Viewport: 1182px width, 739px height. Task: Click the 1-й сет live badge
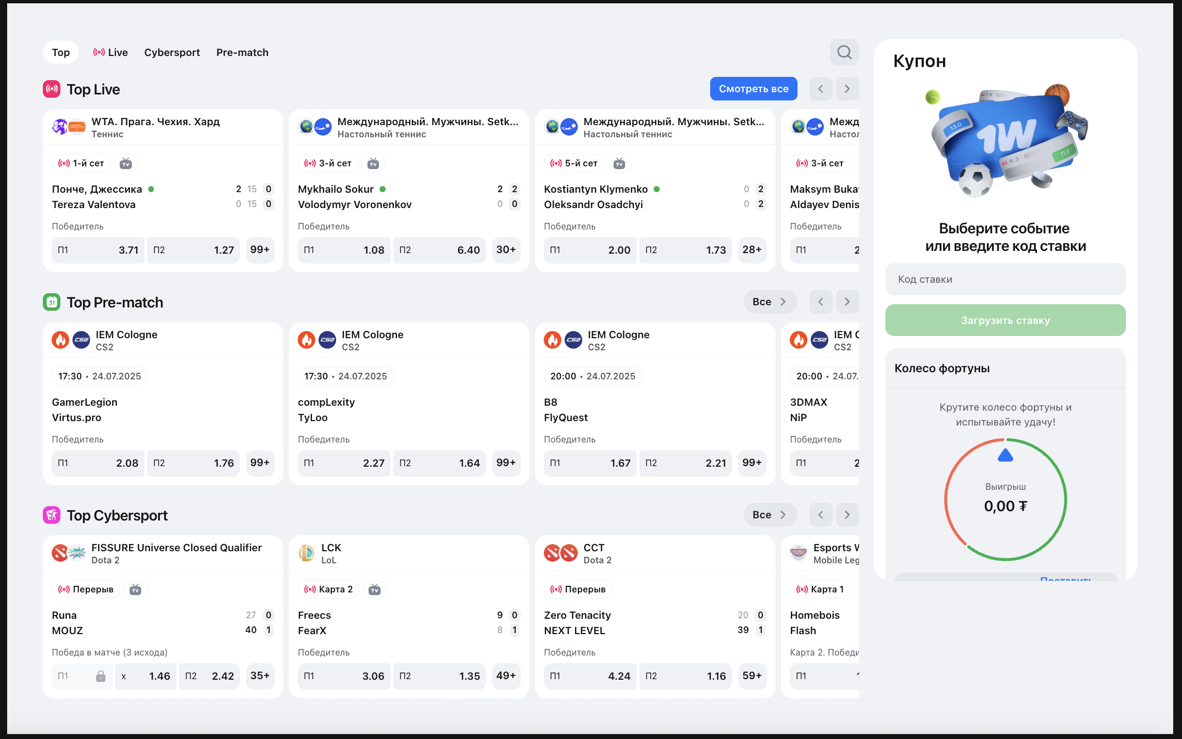click(81, 163)
